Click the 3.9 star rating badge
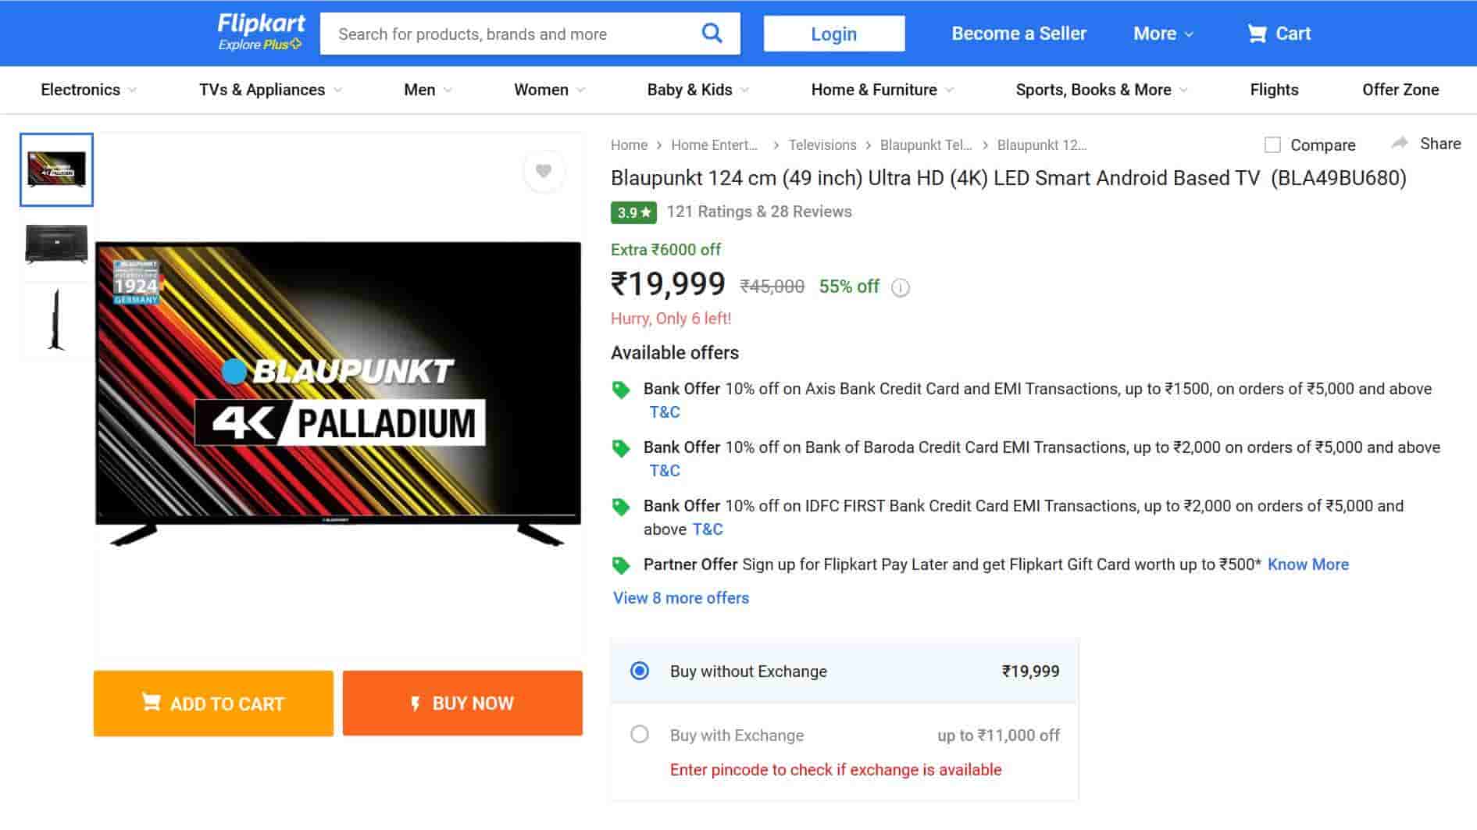 [x=633, y=212]
